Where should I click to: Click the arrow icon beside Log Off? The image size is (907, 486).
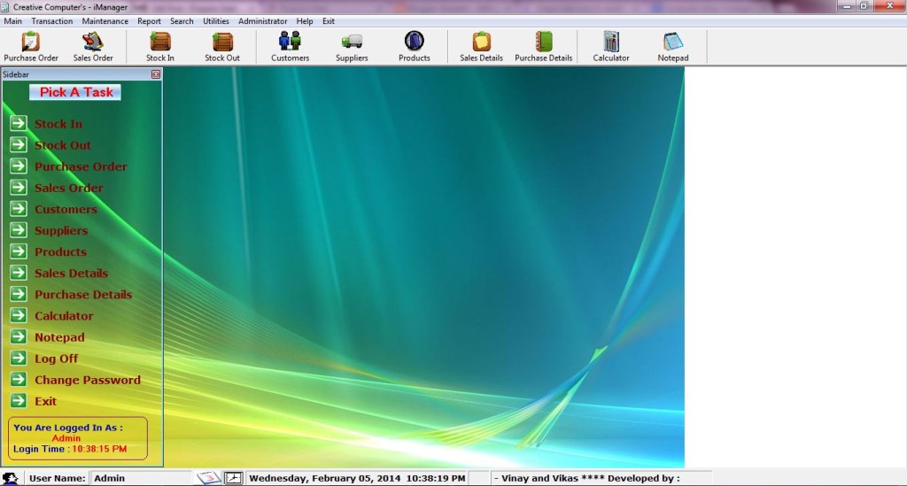tap(19, 359)
